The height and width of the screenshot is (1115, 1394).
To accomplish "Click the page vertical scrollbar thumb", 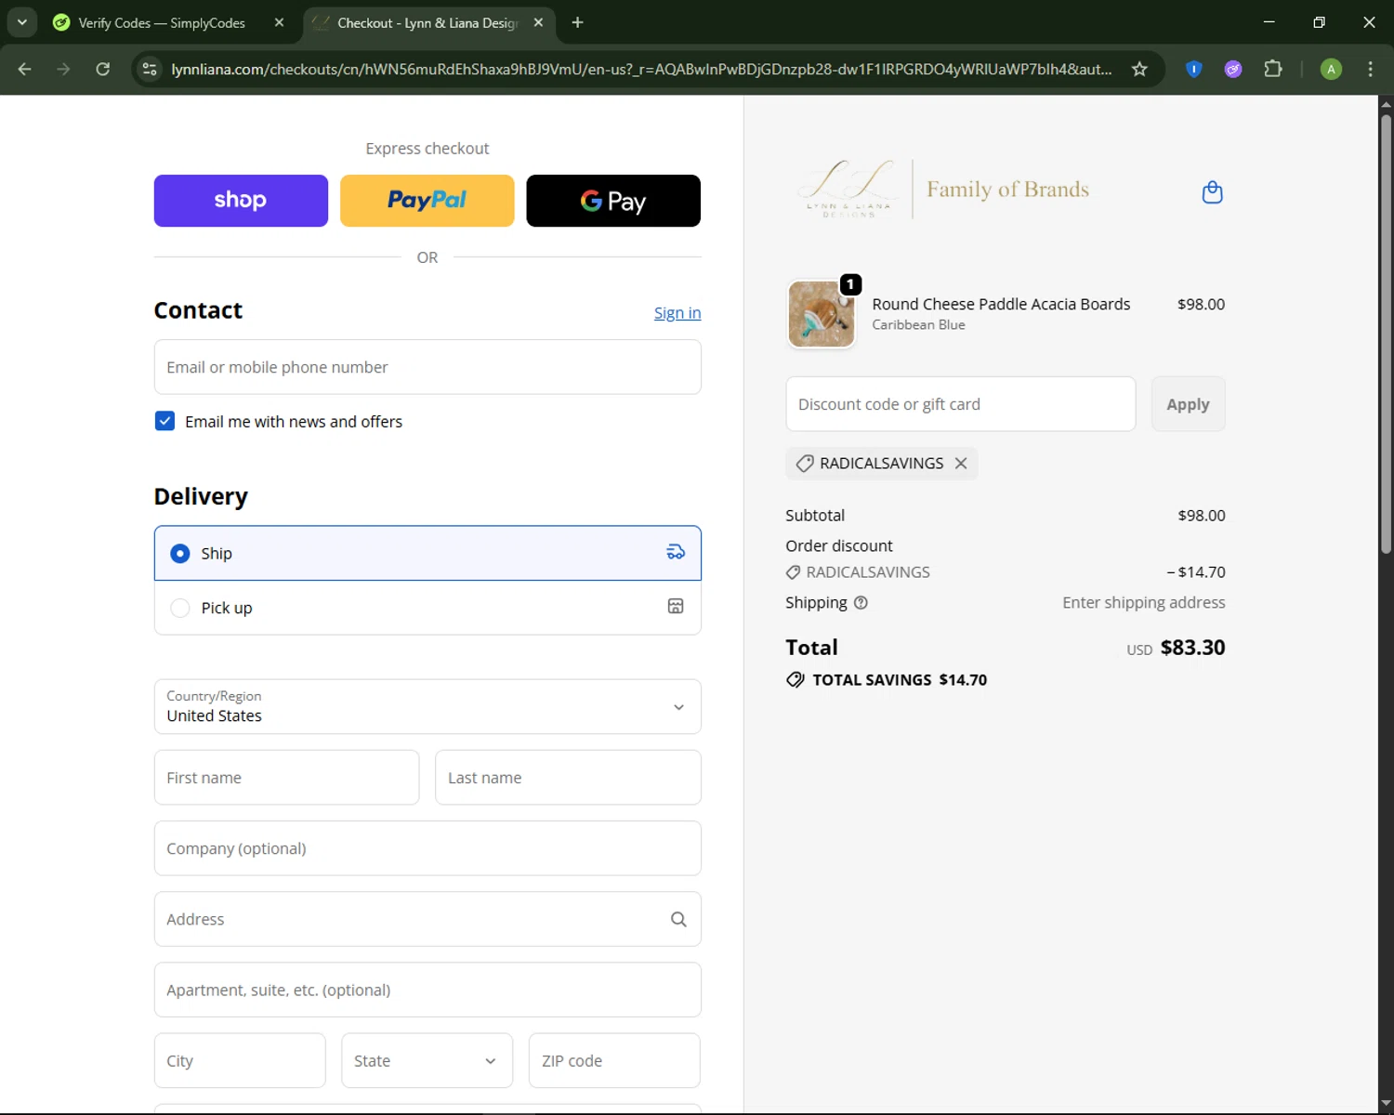I will [x=1386, y=334].
